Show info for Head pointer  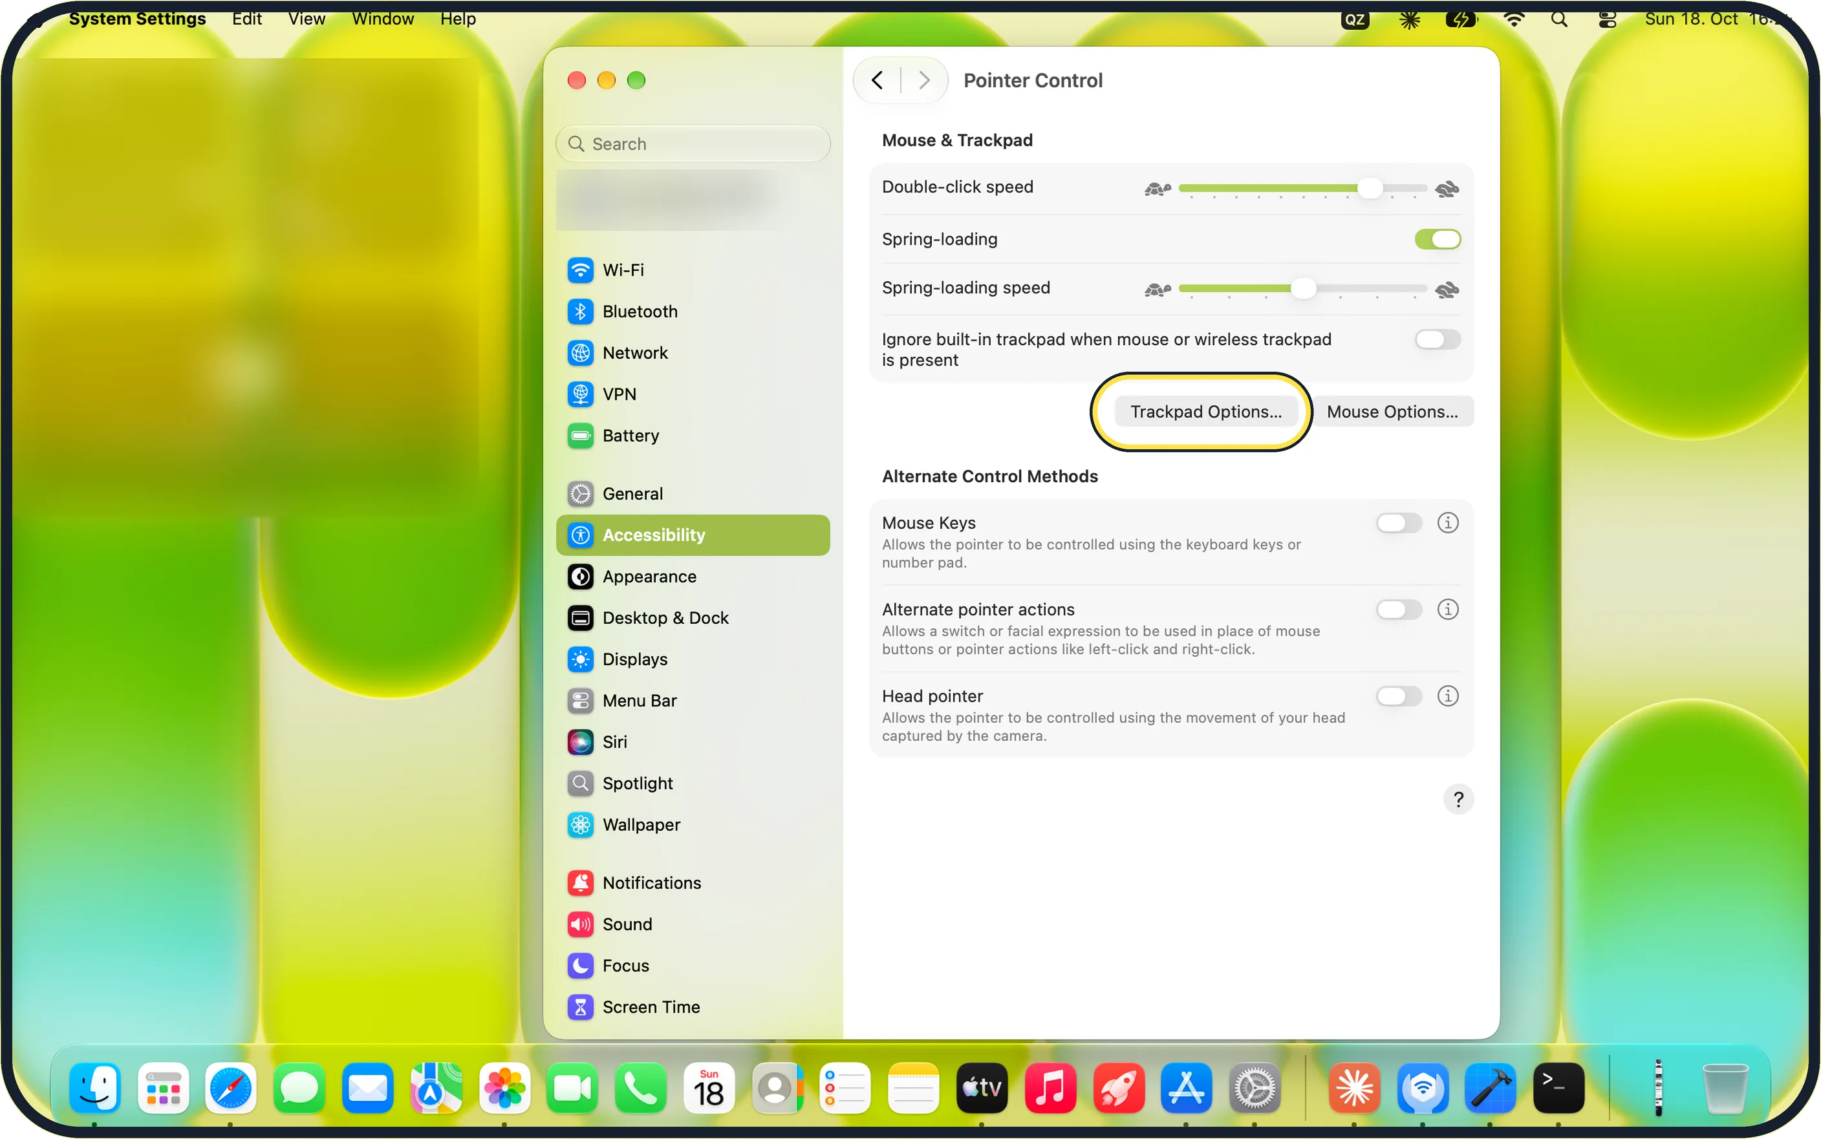1447,696
